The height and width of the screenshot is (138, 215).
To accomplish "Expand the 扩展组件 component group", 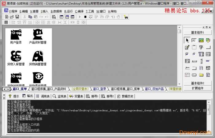I will [x=197, y=88].
